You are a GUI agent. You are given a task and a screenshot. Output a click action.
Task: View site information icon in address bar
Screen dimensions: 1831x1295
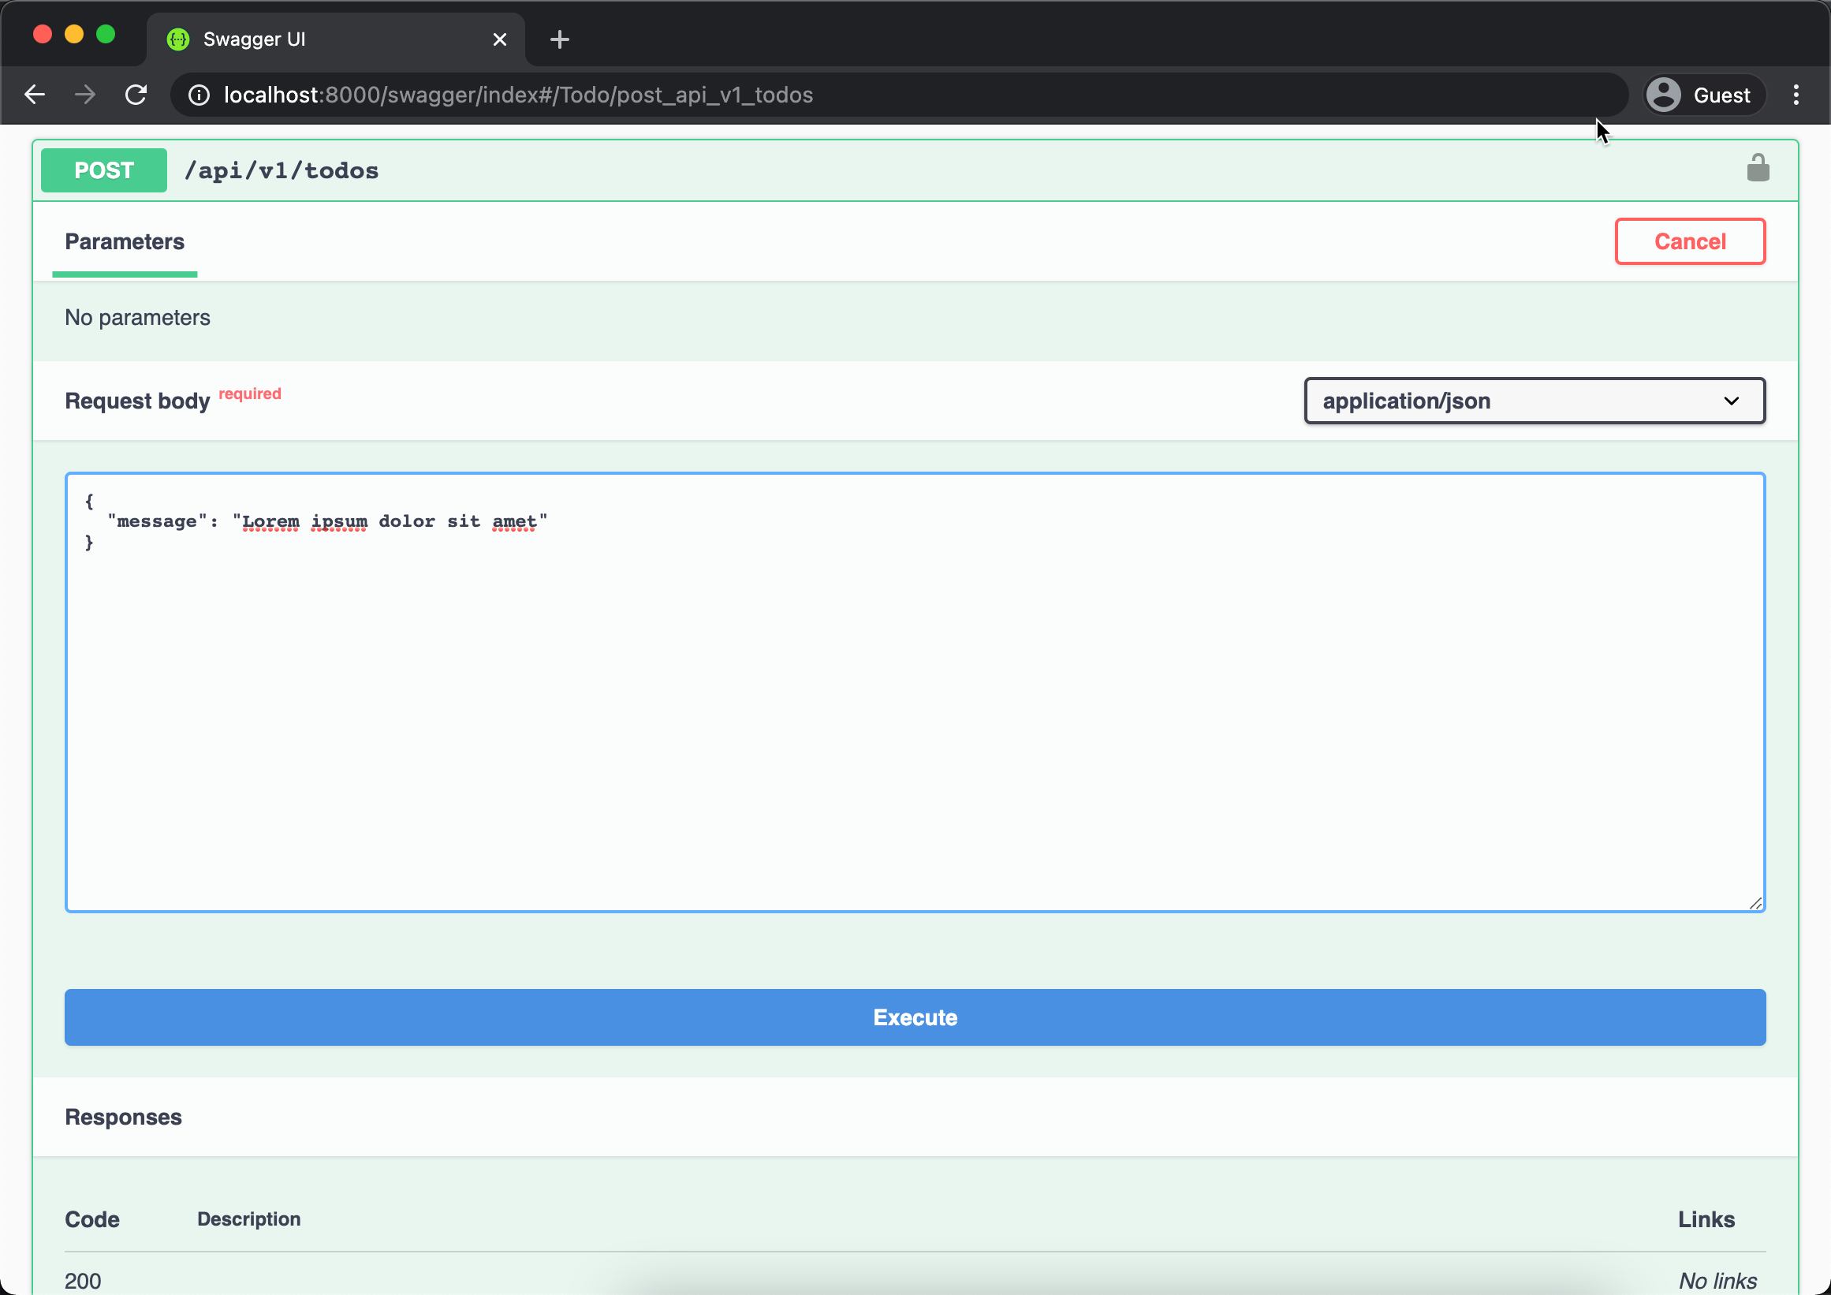coord(199,95)
